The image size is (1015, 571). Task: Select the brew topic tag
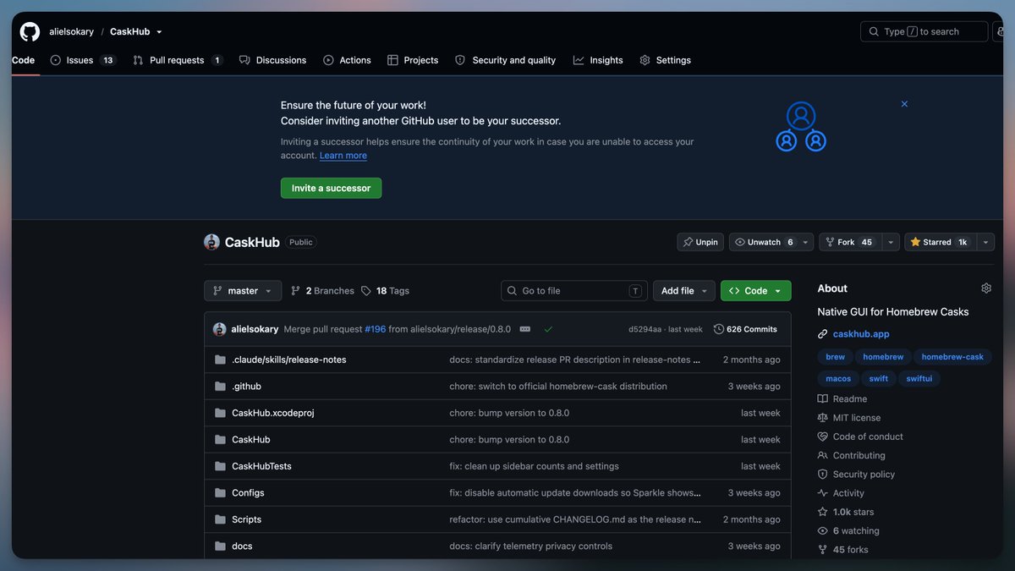(x=836, y=357)
